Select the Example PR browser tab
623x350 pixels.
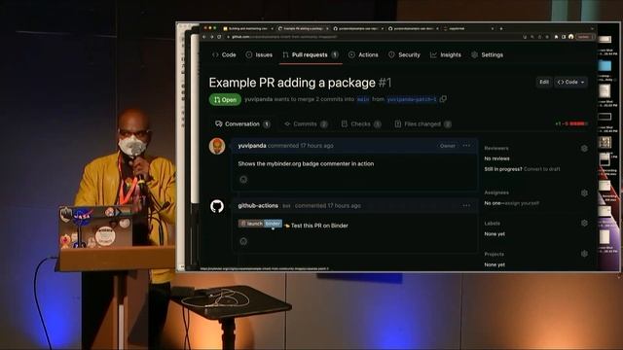coord(303,28)
